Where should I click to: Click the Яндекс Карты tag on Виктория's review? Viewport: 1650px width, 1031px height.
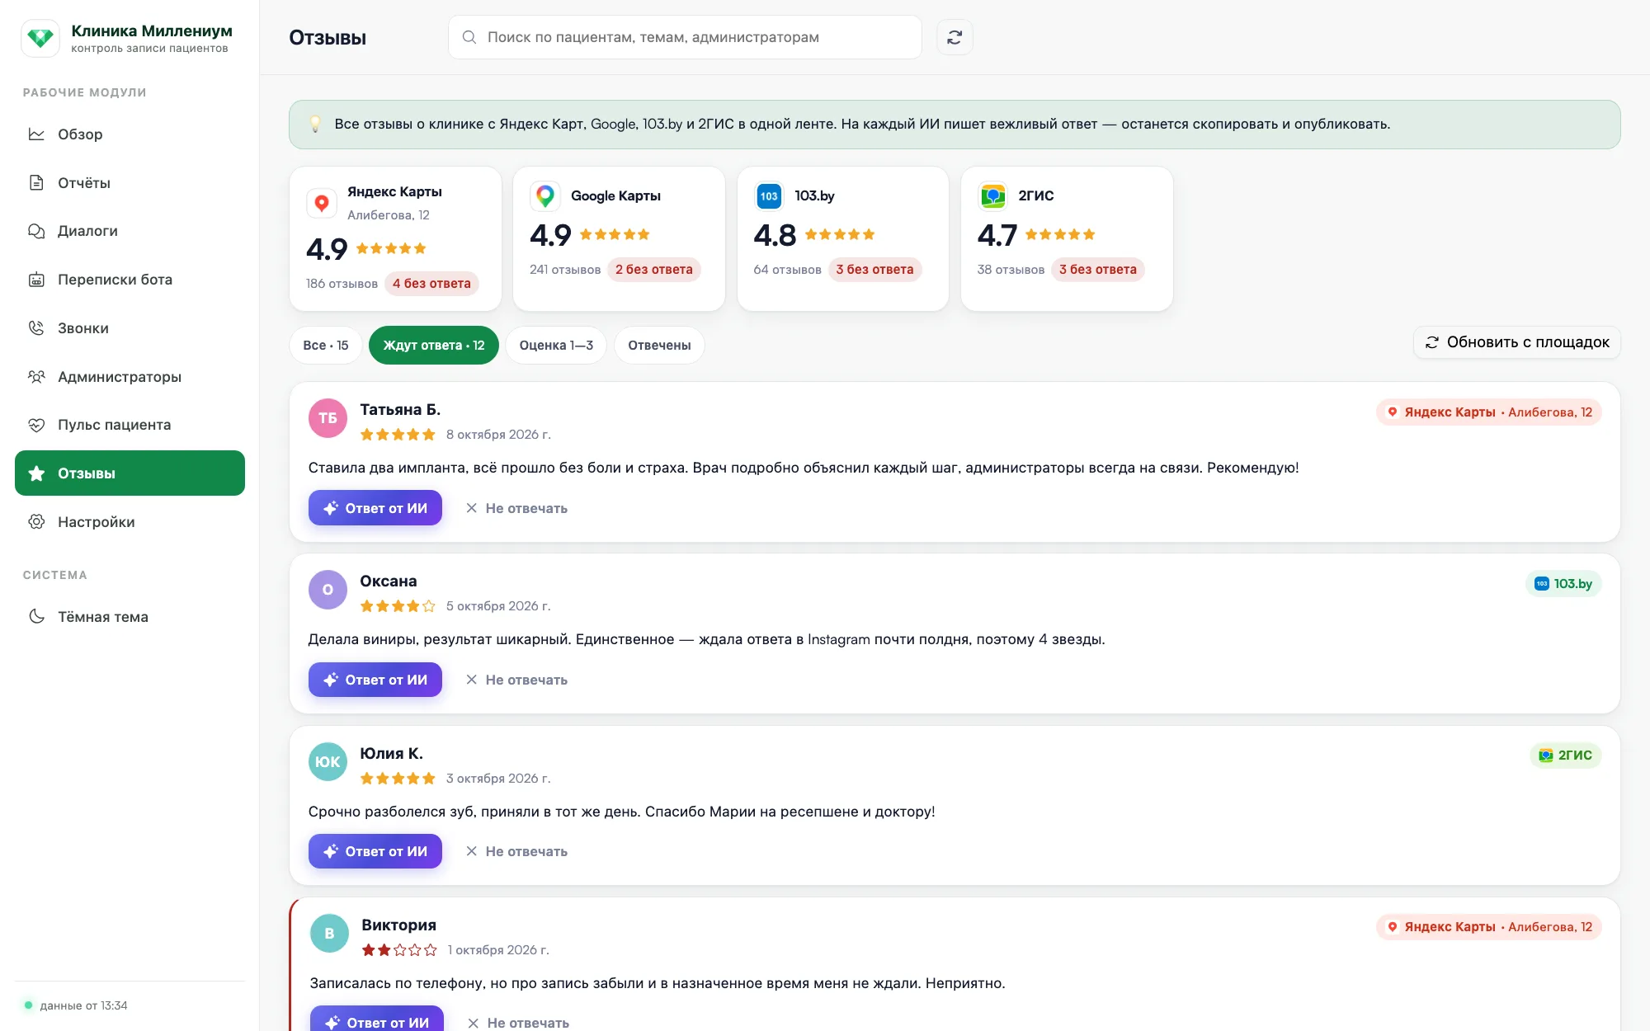coord(1489,927)
